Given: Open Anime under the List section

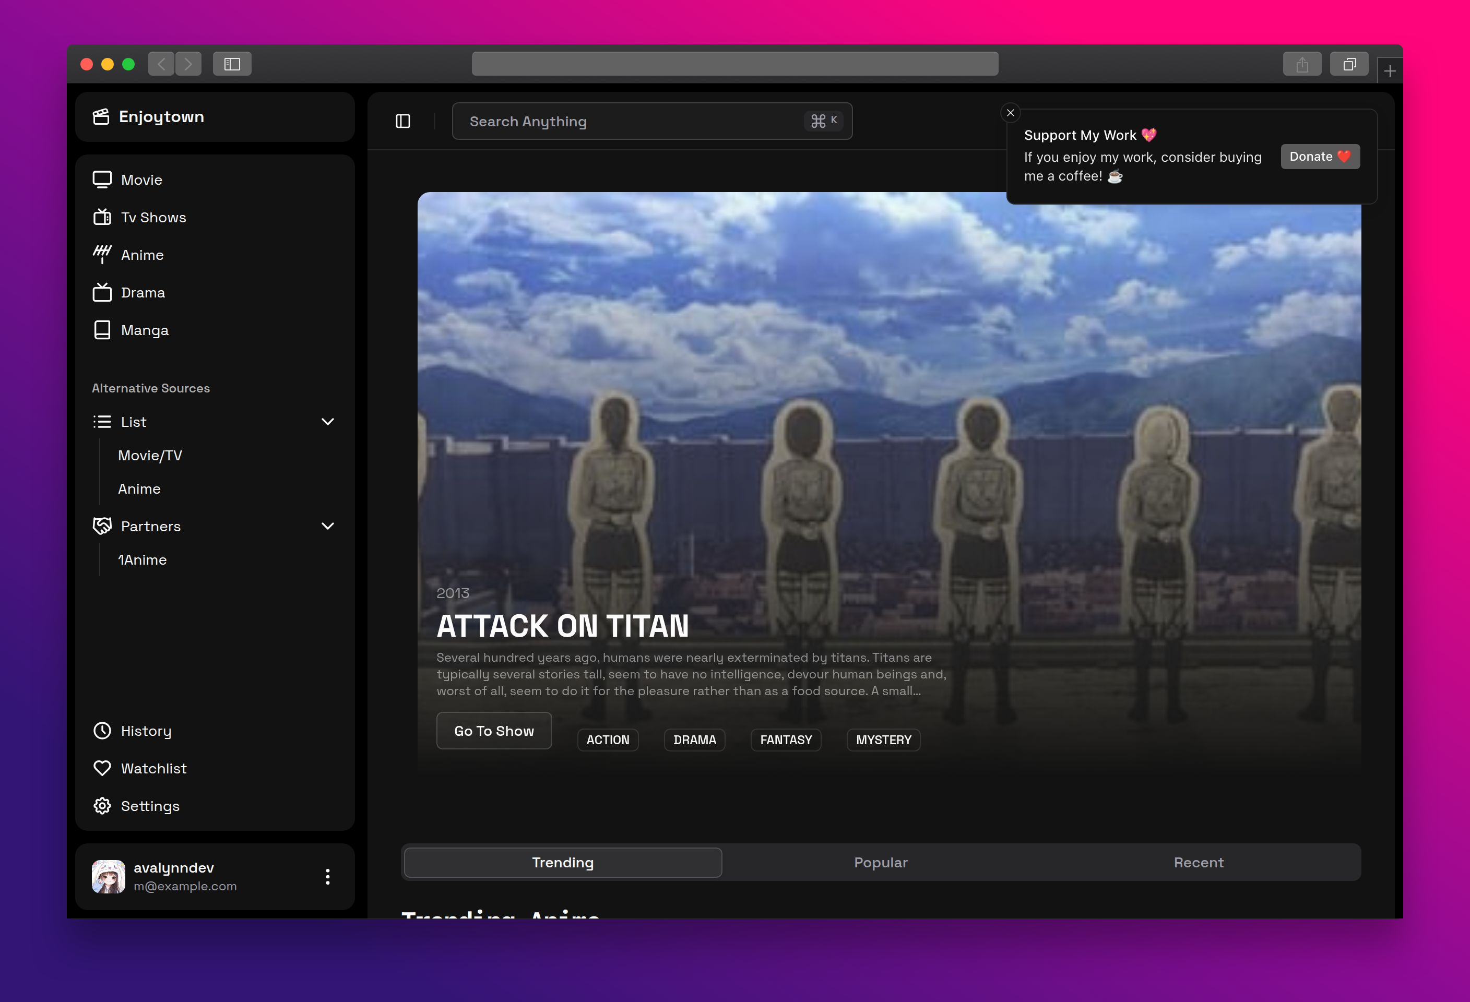Looking at the screenshot, I should (x=139, y=490).
